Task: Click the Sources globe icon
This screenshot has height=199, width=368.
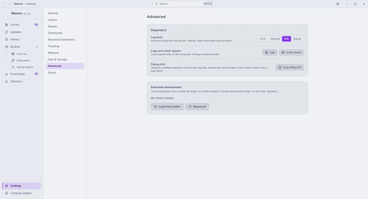Action: pos(13,54)
